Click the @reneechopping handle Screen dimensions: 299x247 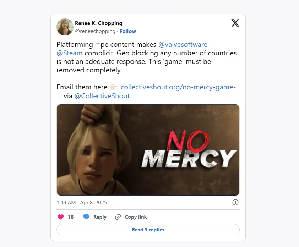pyautogui.click(x=95, y=31)
